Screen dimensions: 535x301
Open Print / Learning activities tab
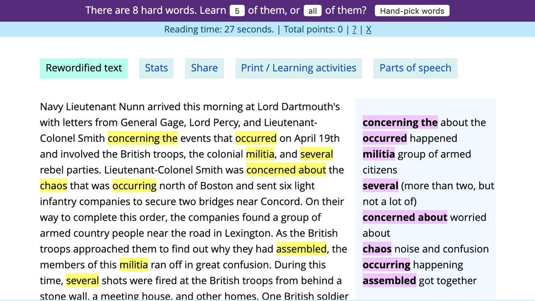coord(299,68)
